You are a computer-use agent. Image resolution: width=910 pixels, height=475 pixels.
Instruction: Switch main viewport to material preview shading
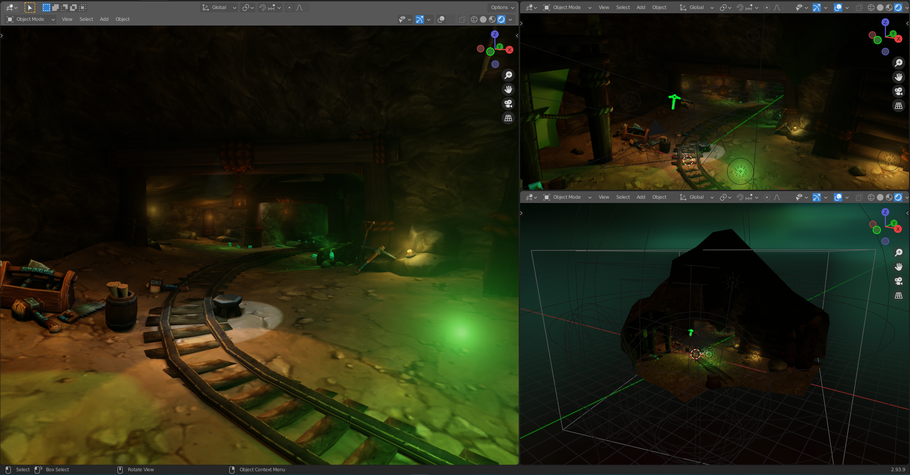(492, 19)
